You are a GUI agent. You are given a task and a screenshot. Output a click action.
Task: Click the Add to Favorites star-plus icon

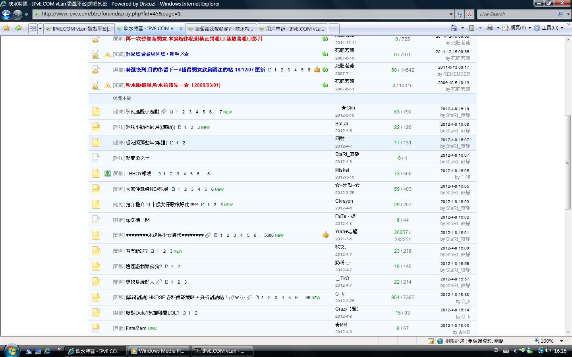point(18,28)
